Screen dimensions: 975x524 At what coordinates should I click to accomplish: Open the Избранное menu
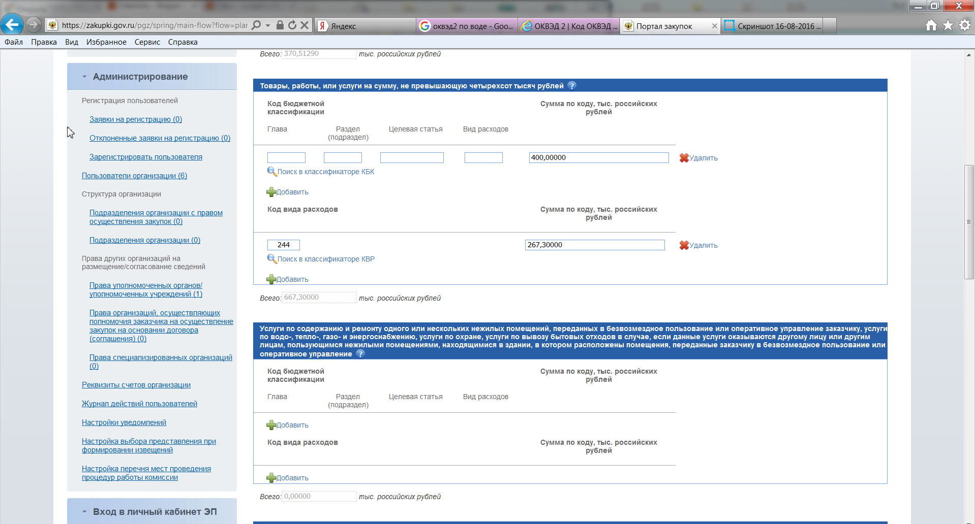pos(106,42)
